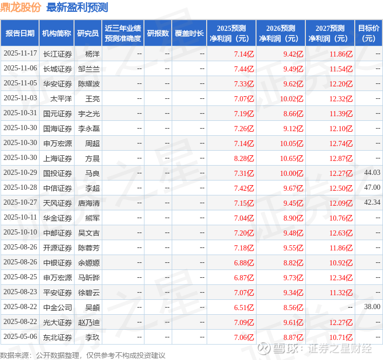Click the date 2025-11-06
Image resolution: width=383 pixels, height=360 pixels.
[x=20, y=68]
